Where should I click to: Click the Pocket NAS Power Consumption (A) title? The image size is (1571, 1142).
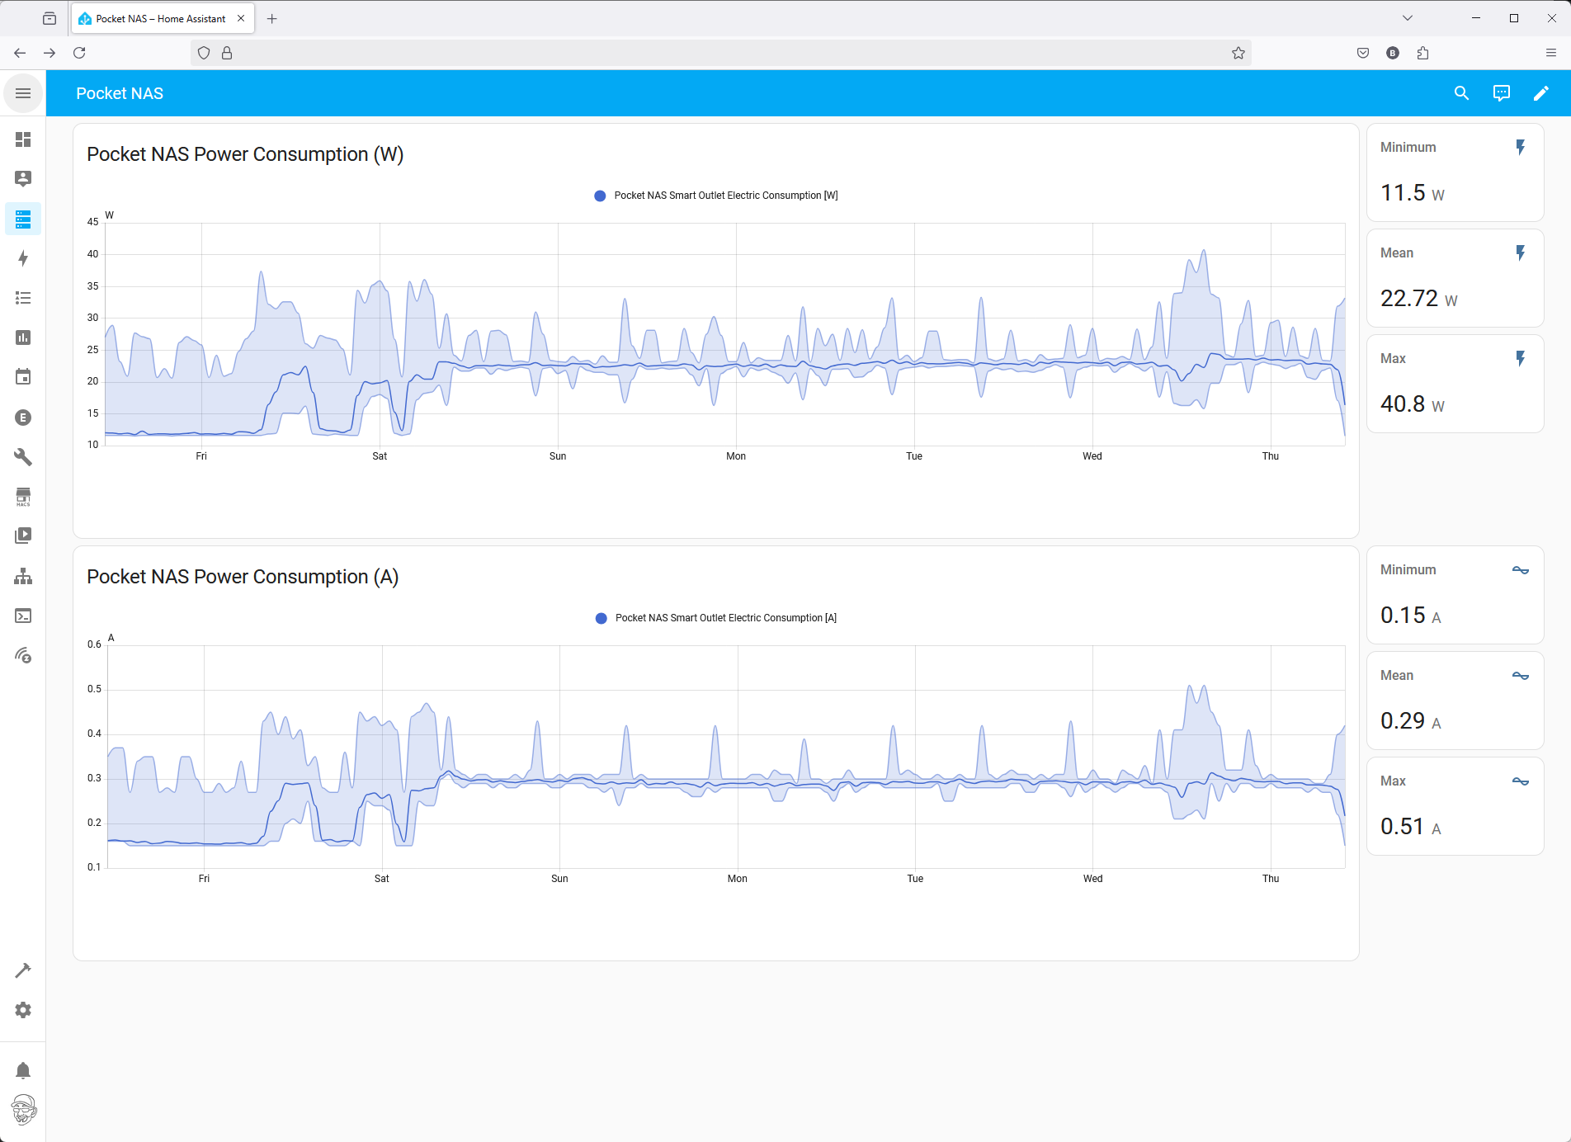(x=243, y=577)
